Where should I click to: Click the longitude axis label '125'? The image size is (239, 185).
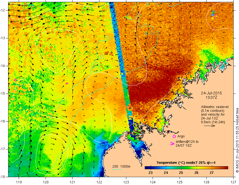(x=180, y=182)
